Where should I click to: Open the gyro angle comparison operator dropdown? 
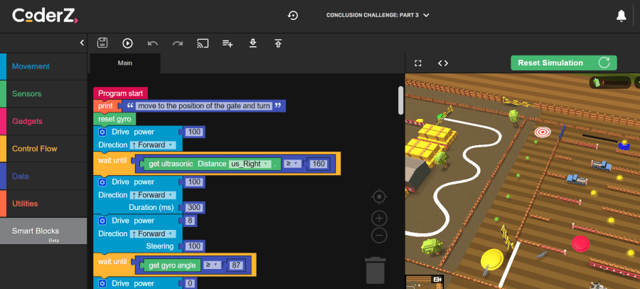pyautogui.click(x=212, y=266)
